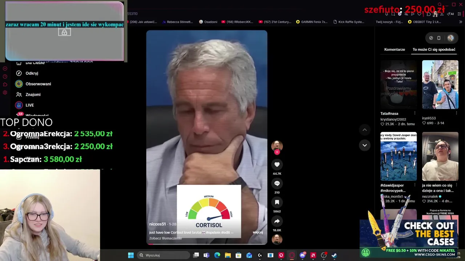Go to the next video with the down arrow
This screenshot has width=465, height=261.
click(x=365, y=145)
